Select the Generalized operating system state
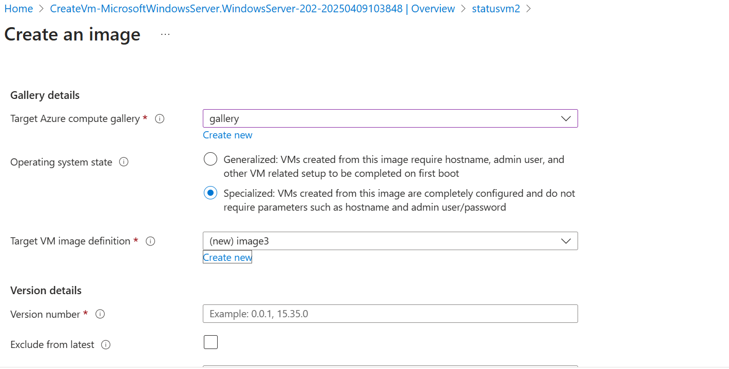Image resolution: width=729 pixels, height=369 pixels. click(x=210, y=159)
